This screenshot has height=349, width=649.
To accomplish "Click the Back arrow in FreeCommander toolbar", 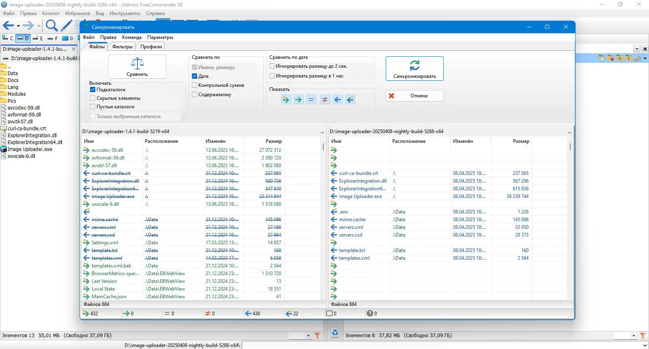I will tap(8, 26).
